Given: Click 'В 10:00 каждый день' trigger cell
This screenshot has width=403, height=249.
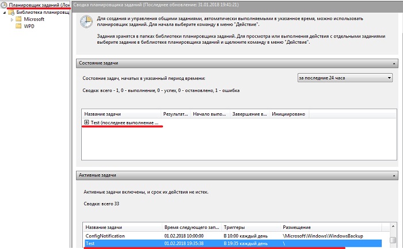Looking at the screenshot, I should pos(245,236).
